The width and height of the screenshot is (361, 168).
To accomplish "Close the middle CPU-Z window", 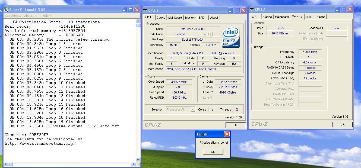I will pos(243,10).
